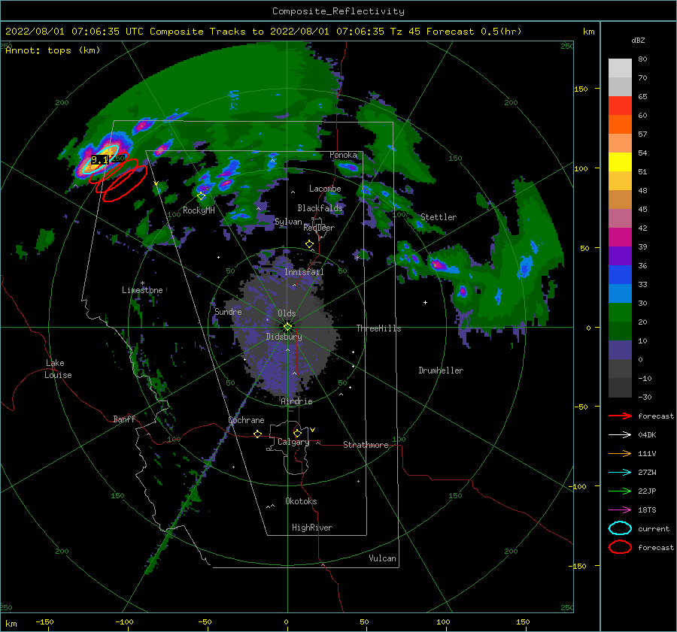677x632 pixels.
Task: Click the Stettler town label
Action: 439,217
